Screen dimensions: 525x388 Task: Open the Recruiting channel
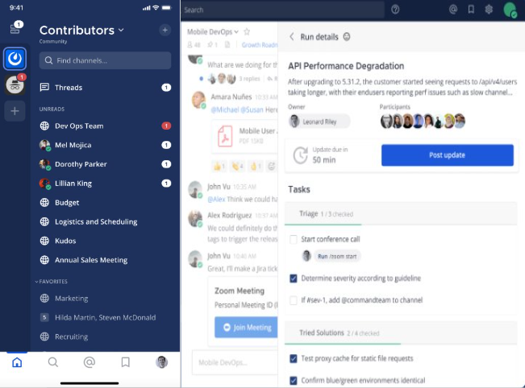[x=105, y=336]
